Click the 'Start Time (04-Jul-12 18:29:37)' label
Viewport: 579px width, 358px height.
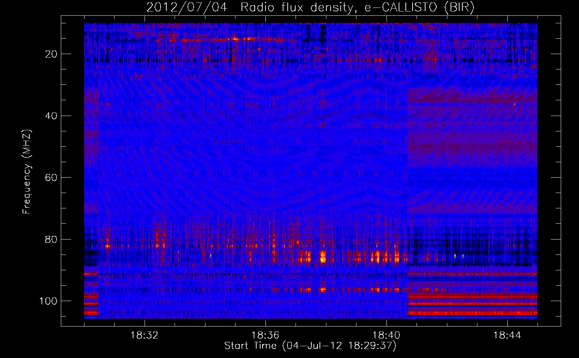(310, 346)
